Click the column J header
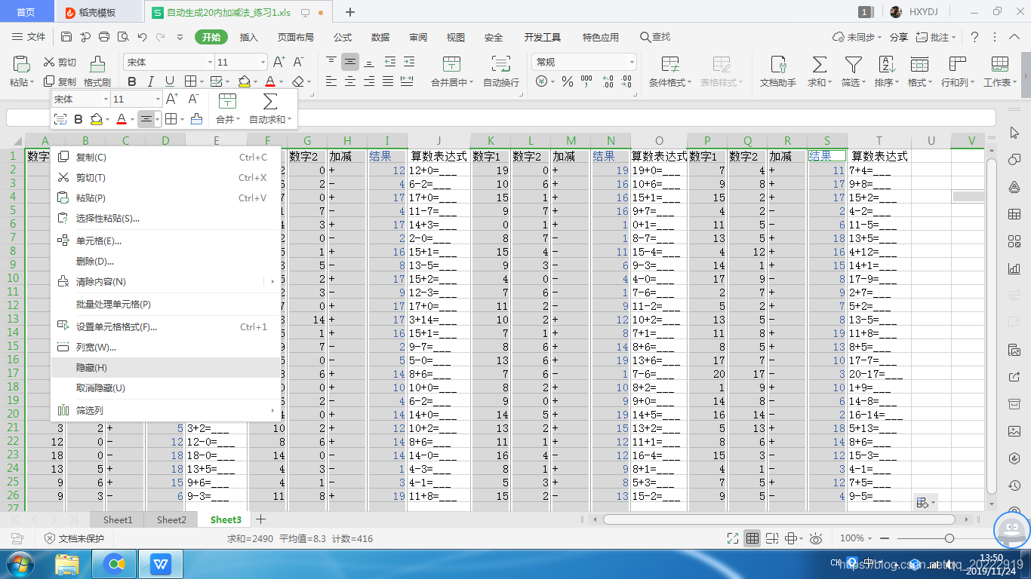Viewport: 1031px width, 579px height. point(439,140)
